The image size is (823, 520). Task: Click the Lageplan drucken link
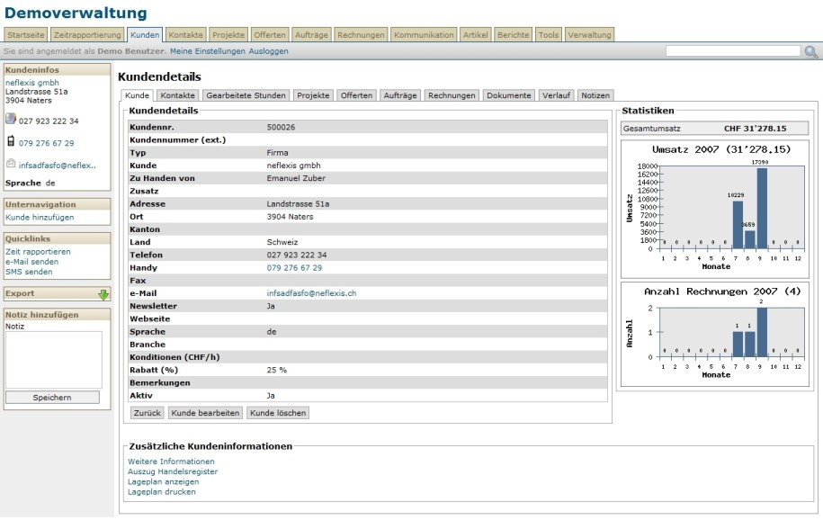click(x=162, y=491)
